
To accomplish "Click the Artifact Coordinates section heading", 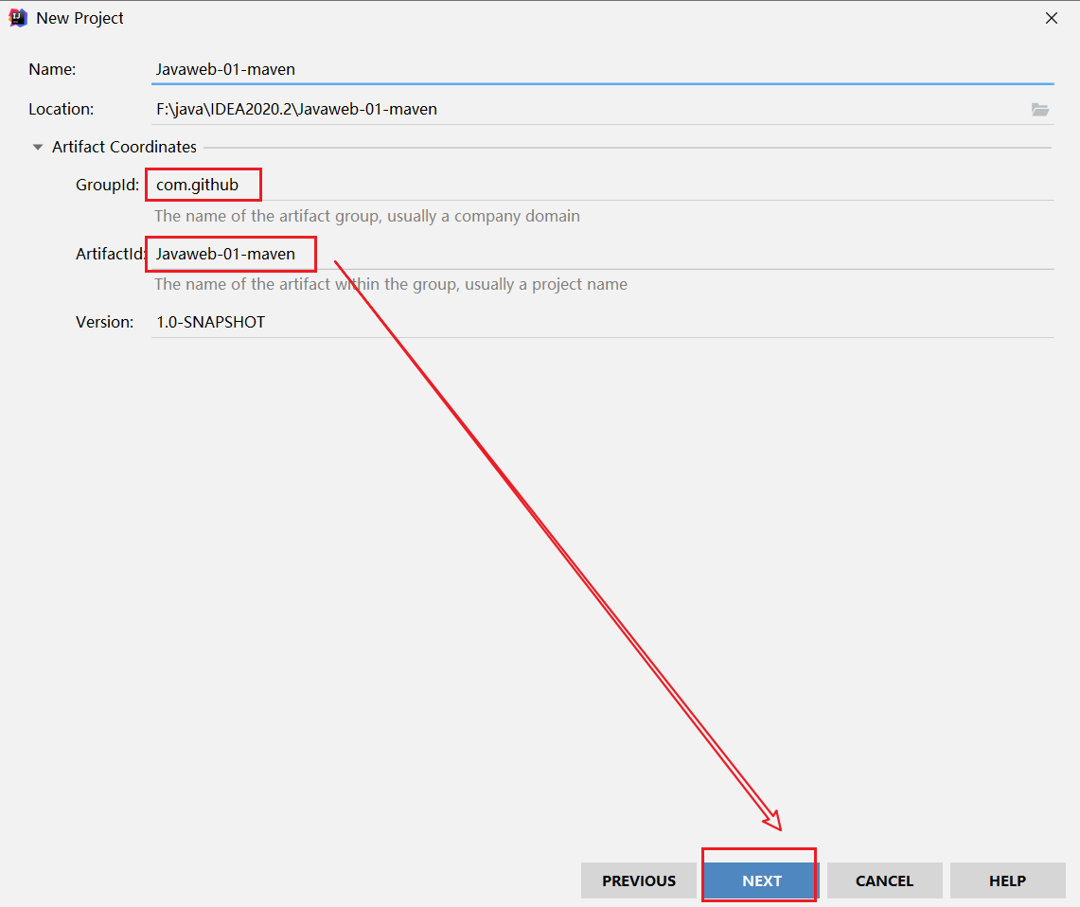I will pyautogui.click(x=124, y=147).
